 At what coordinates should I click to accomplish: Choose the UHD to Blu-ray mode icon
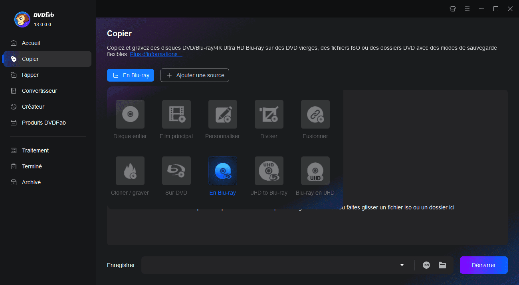[269, 171]
